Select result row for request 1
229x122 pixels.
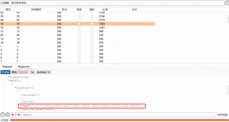[x=77, y=46]
